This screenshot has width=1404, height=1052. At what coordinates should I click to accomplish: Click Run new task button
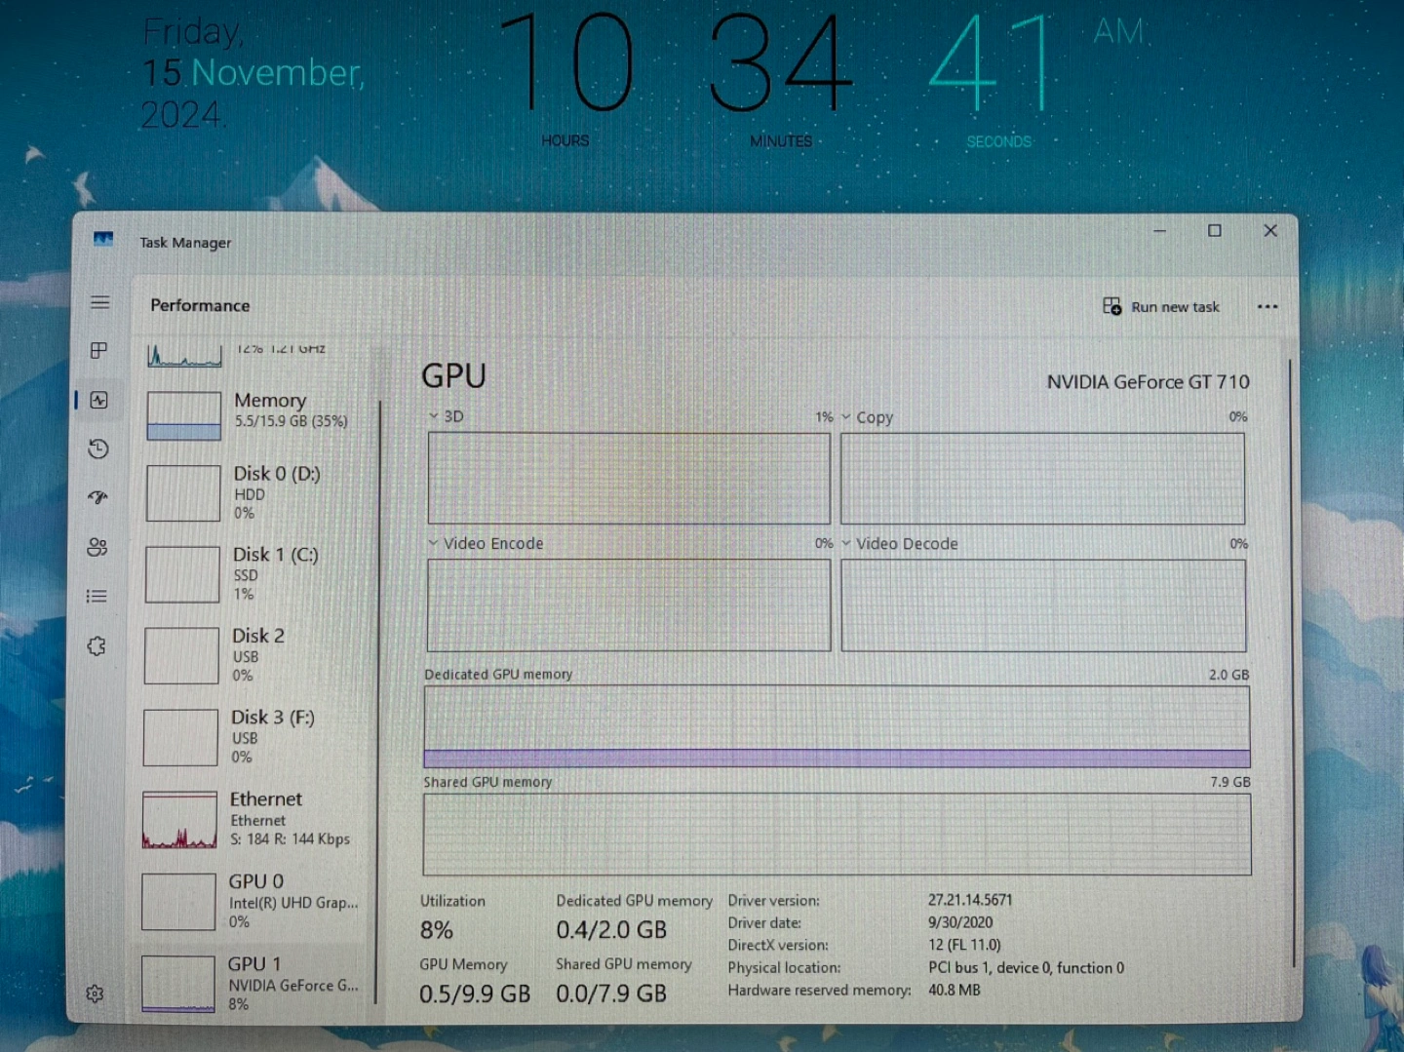click(1161, 306)
